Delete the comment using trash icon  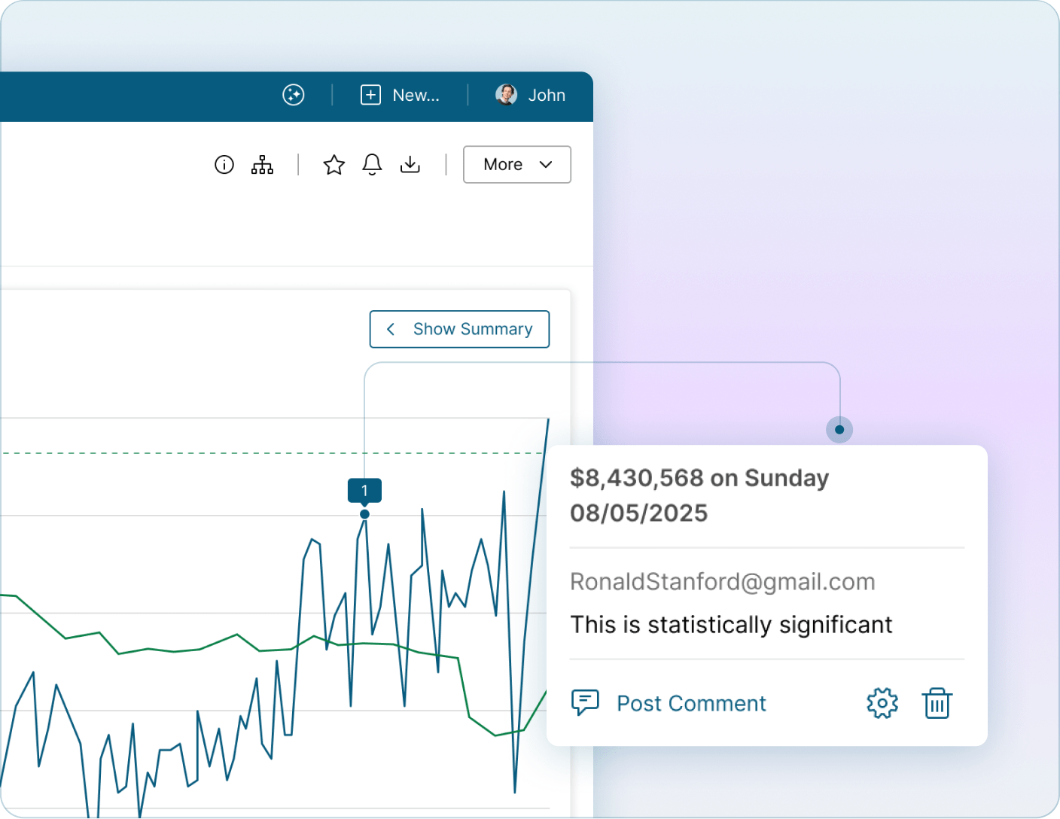point(937,703)
